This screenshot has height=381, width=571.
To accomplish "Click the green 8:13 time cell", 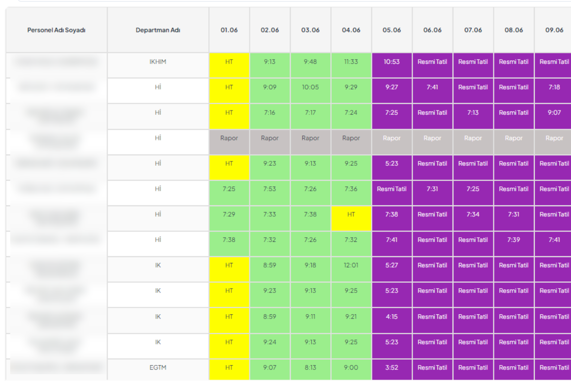I will point(310,368).
